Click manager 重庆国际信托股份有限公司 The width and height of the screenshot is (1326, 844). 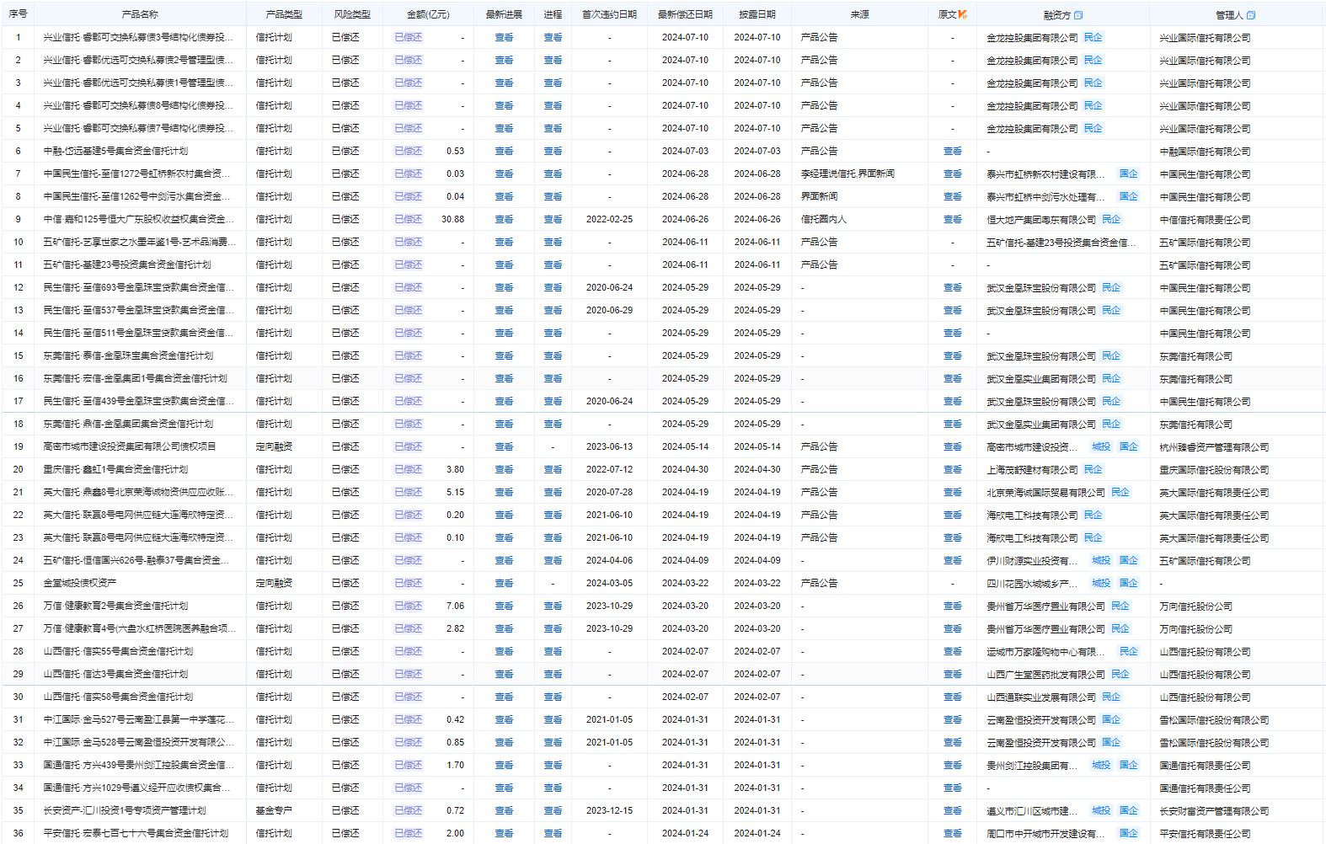1214,470
